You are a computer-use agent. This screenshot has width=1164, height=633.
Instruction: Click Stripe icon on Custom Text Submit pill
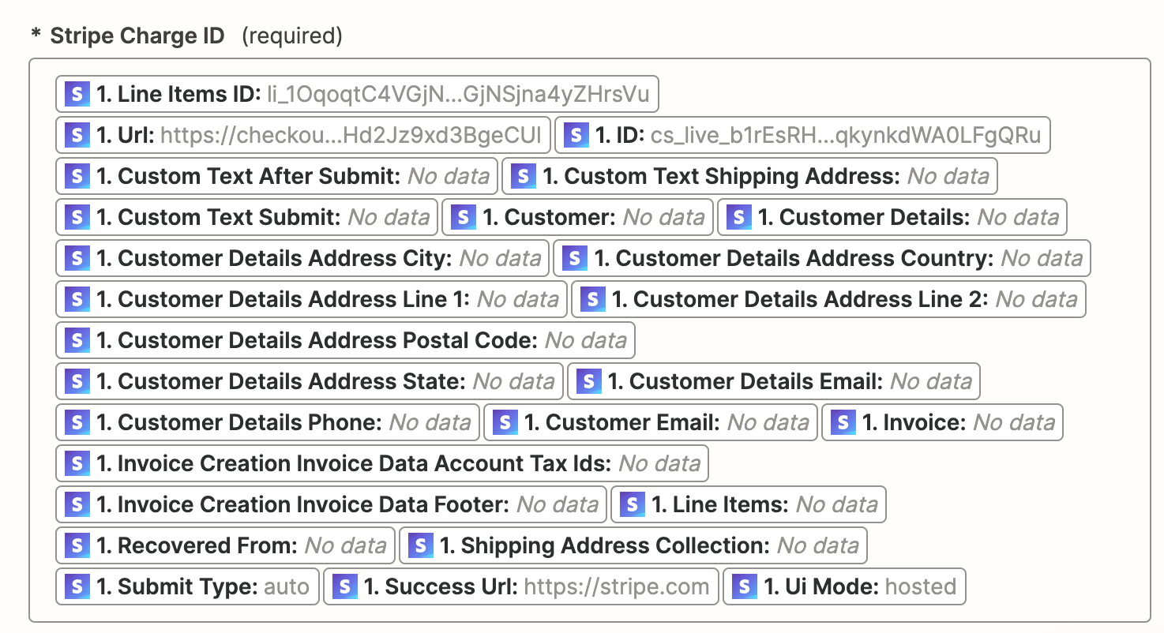coord(77,218)
